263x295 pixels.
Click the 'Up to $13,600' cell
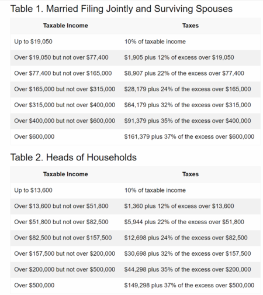pos(33,190)
